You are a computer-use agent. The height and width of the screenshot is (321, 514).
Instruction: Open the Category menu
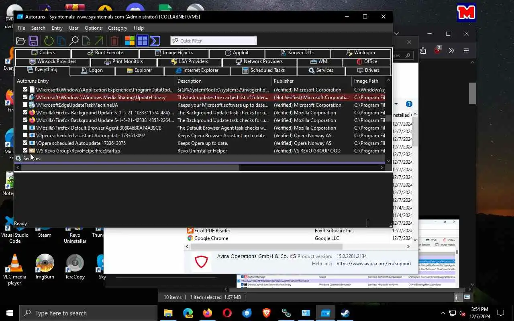click(x=118, y=28)
